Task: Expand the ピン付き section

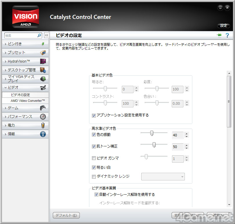Action: pyautogui.click(x=25, y=44)
